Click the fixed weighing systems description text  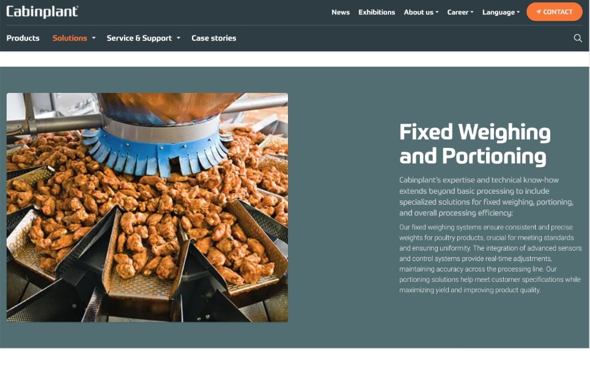pos(490,259)
